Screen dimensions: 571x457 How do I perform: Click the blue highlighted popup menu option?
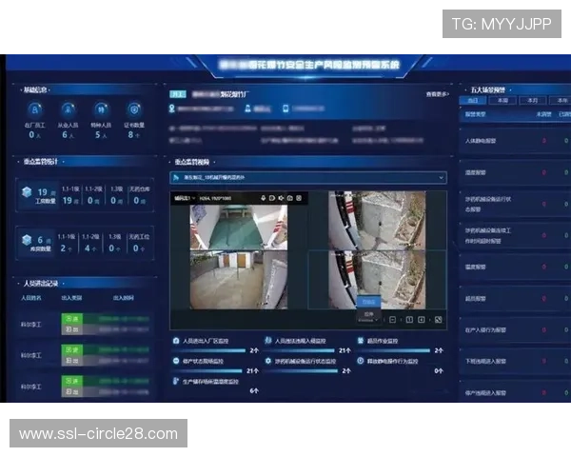(x=368, y=302)
